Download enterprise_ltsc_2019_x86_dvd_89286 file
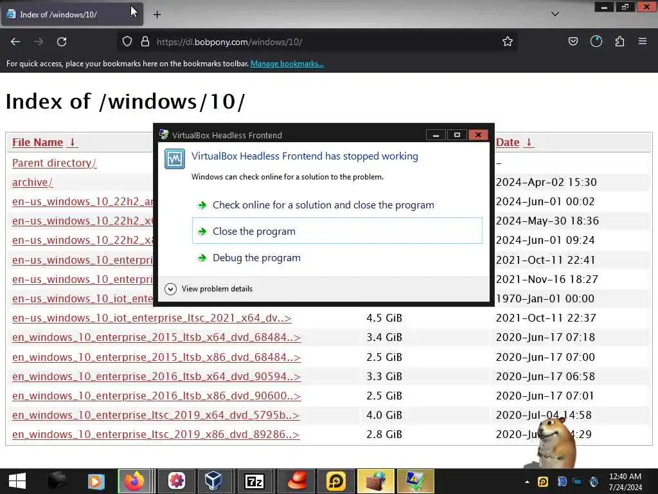The image size is (658, 494). pyautogui.click(x=156, y=434)
